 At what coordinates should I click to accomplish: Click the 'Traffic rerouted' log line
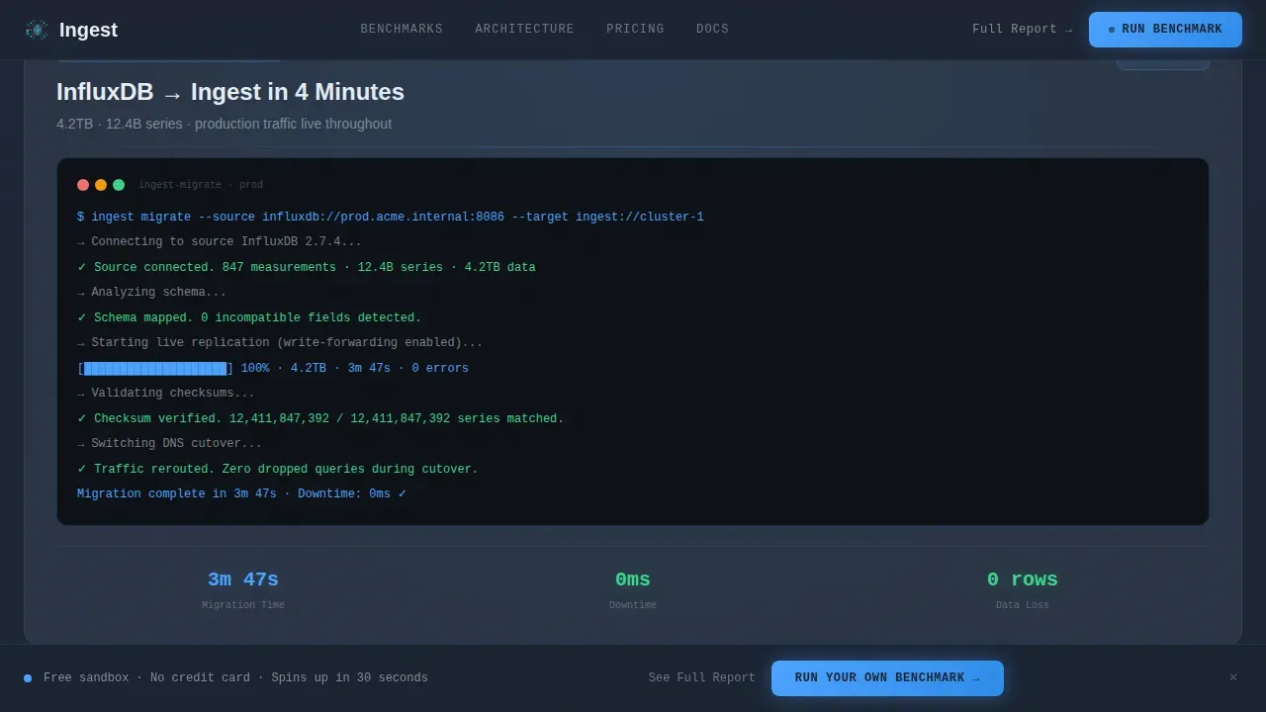(x=278, y=469)
